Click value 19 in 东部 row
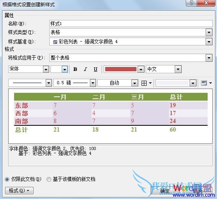 coord(173,105)
